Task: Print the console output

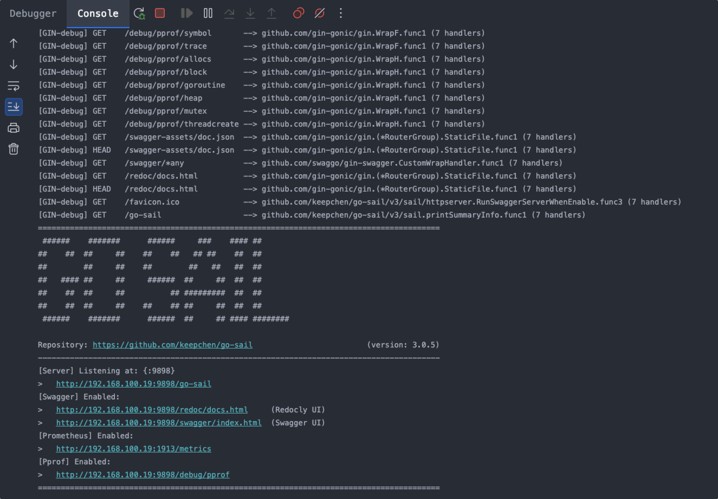Action: [14, 128]
